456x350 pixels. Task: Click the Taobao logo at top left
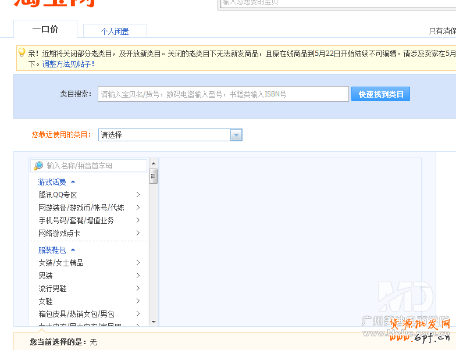[54, 3]
